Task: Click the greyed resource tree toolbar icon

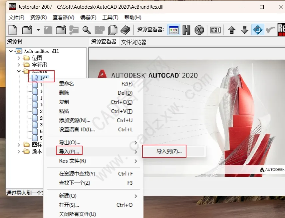Action: tap(74, 30)
